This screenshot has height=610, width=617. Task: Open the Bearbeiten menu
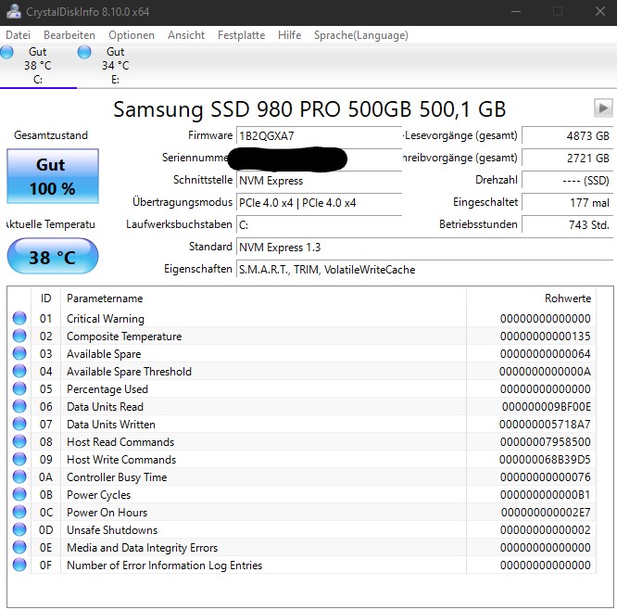[69, 35]
